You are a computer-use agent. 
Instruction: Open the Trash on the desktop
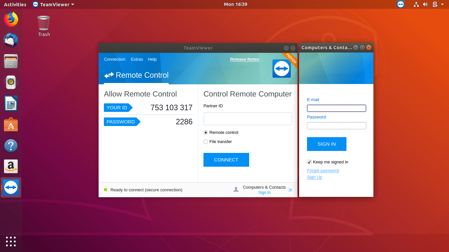[x=43, y=23]
